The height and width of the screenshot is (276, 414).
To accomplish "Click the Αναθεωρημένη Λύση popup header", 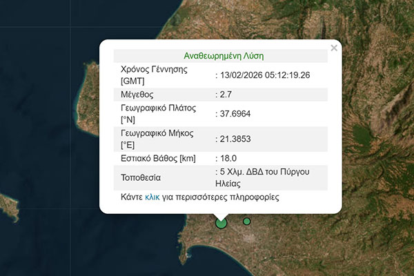I will 224,55.
